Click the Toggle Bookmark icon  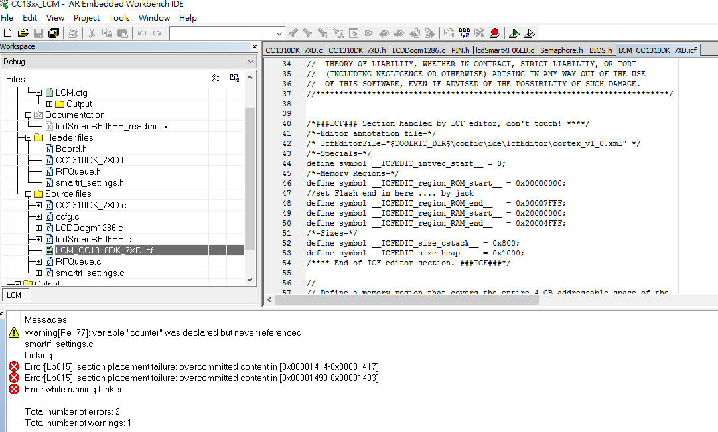tap(368, 33)
